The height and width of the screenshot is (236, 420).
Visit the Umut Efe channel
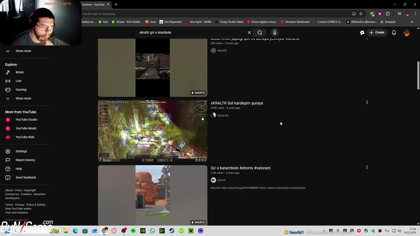pos(223,115)
